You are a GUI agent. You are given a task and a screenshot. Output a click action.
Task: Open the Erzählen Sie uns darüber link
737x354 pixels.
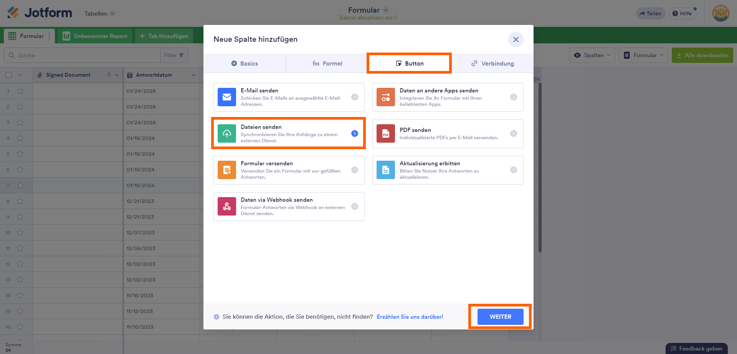[410, 317]
